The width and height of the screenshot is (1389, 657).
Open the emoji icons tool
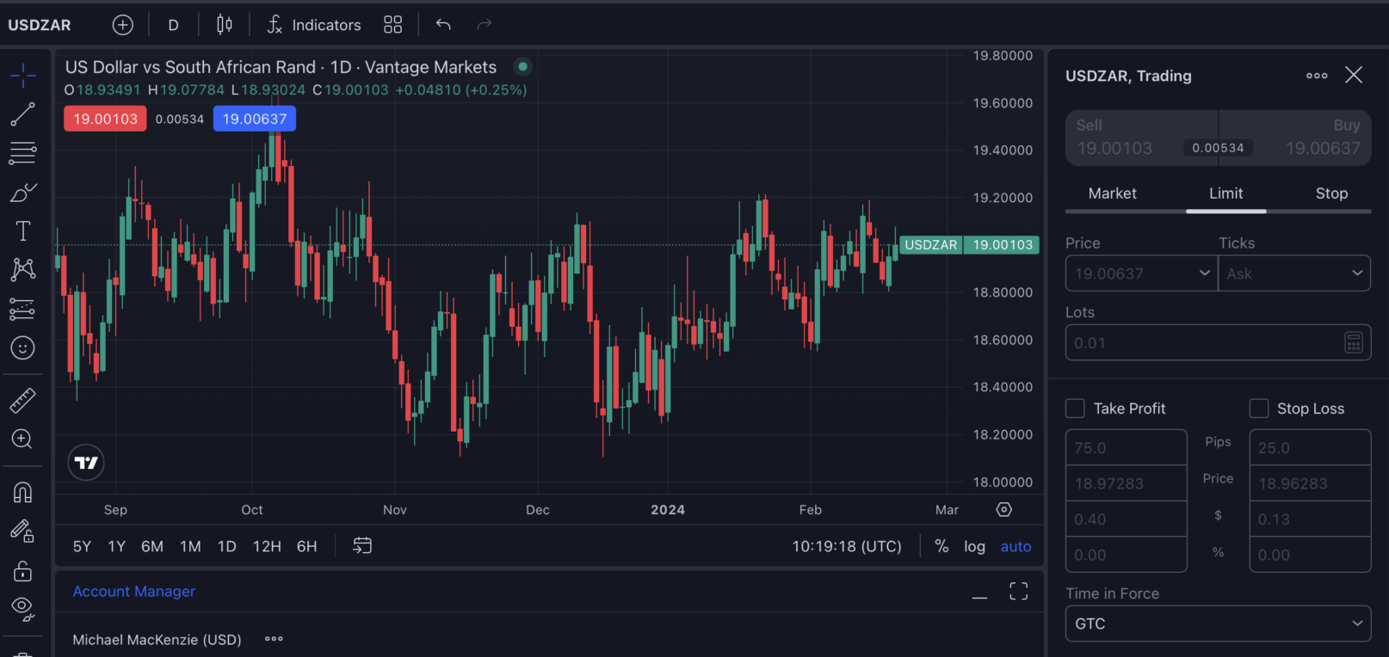tap(23, 347)
